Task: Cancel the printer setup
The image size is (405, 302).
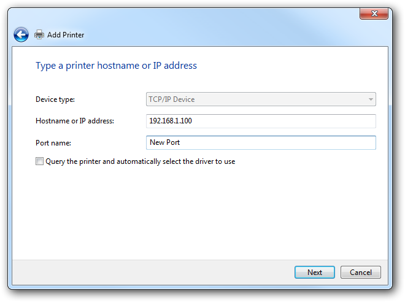Action: (x=361, y=273)
